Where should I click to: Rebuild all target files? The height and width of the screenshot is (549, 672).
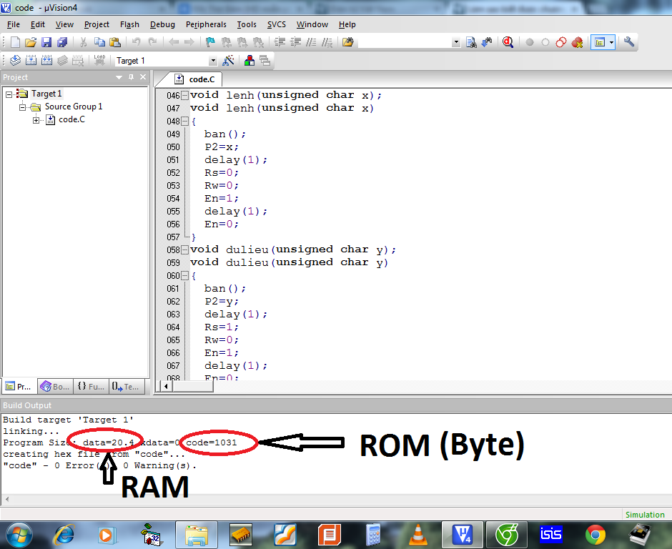pyautogui.click(x=46, y=61)
